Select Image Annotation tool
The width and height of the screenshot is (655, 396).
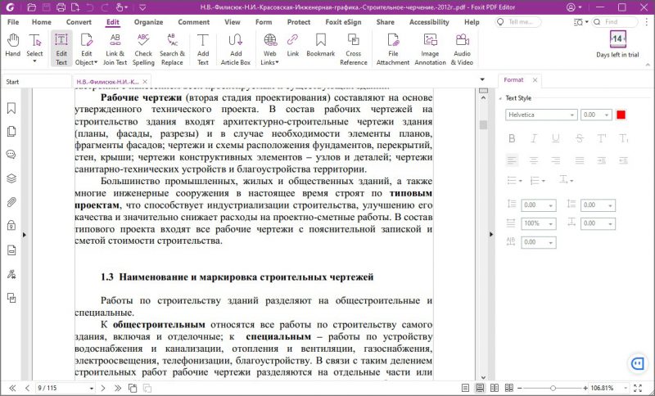coord(431,49)
